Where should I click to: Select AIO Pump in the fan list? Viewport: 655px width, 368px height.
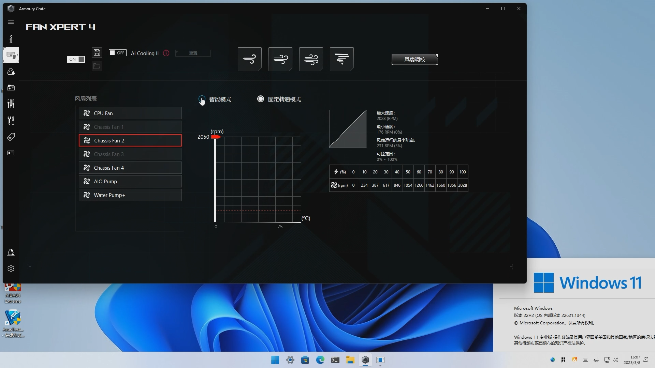130,181
